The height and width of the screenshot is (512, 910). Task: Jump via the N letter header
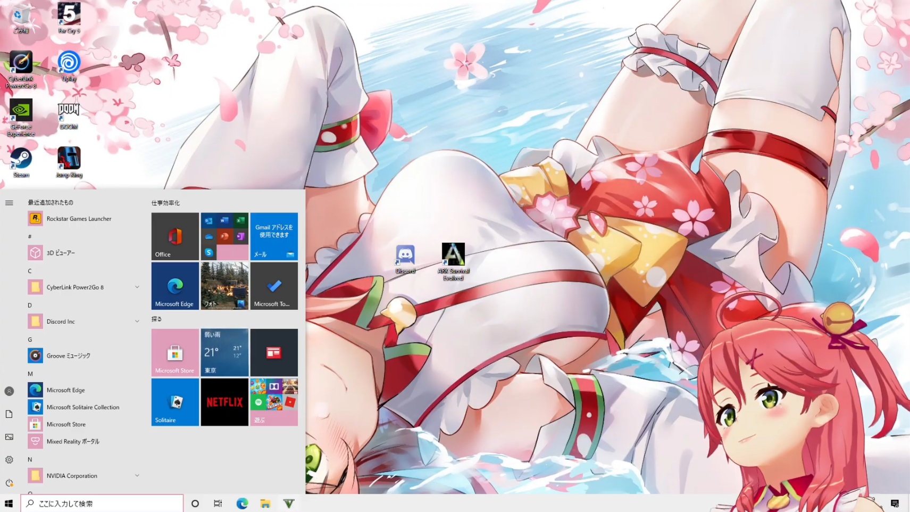tap(30, 459)
